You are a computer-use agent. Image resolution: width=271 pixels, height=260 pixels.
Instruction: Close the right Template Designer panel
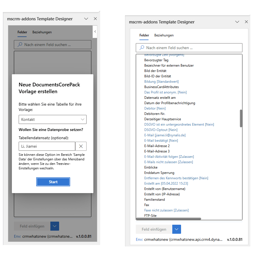point(246,22)
